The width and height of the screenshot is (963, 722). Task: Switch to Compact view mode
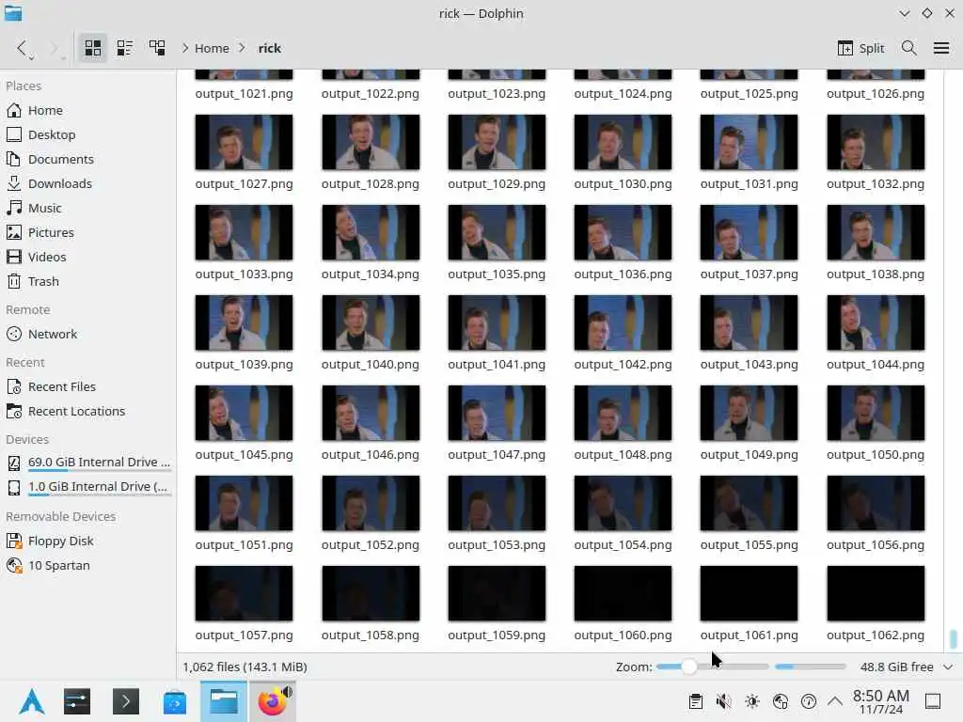click(125, 48)
